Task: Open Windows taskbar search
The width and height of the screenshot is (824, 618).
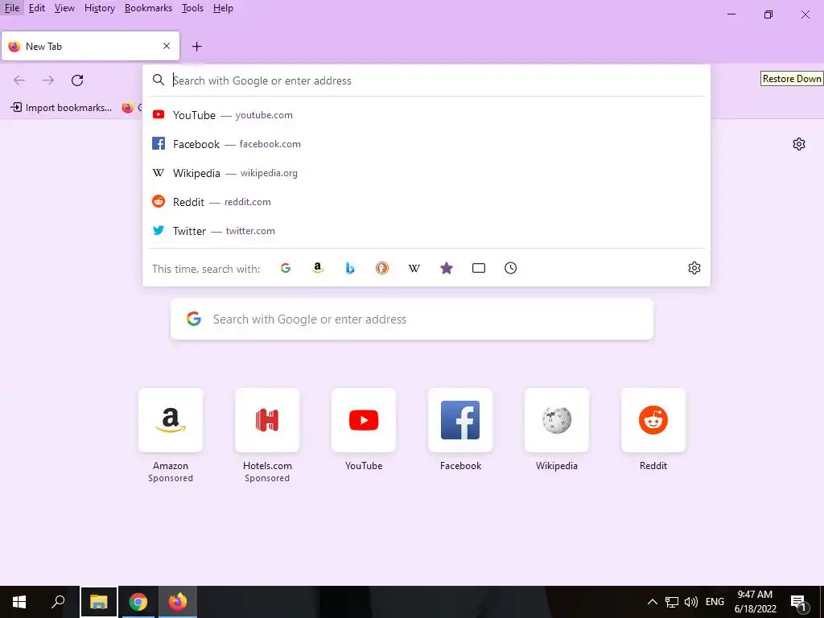Action: coord(58,602)
